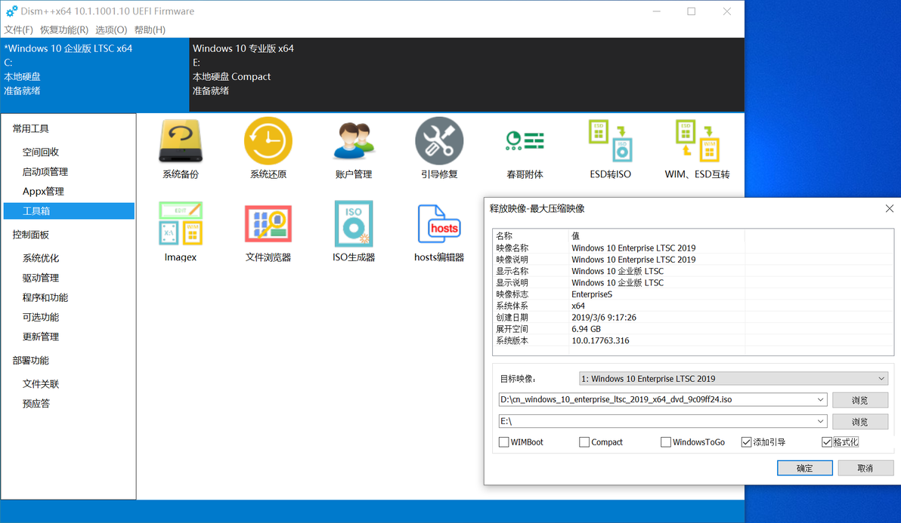Close the 释放映像 dialog
Viewport: 901px width, 523px height.
click(x=890, y=209)
